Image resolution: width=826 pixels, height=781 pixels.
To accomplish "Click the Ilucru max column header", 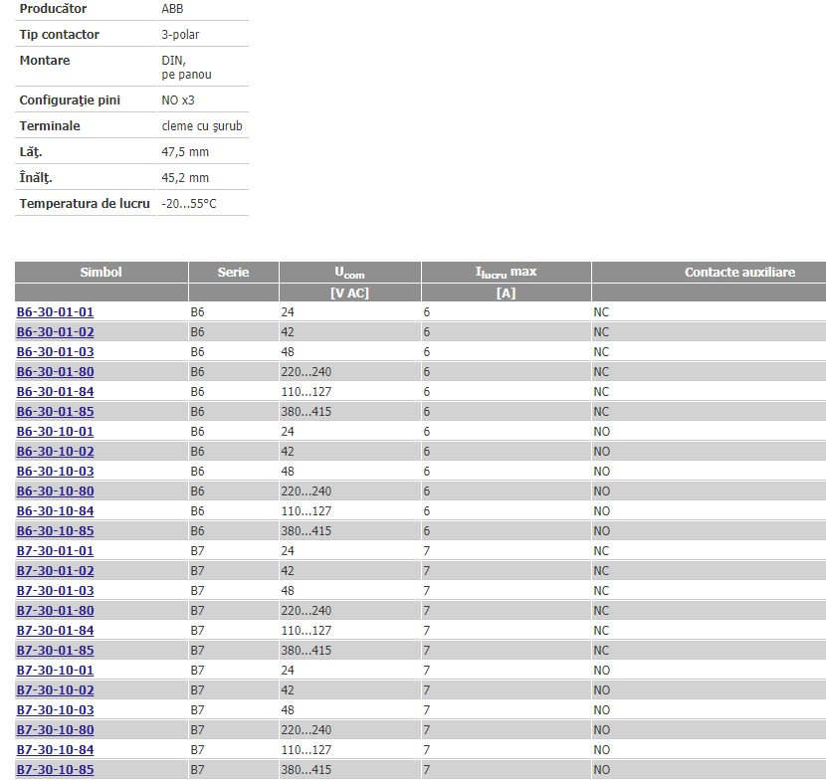I will (507, 273).
